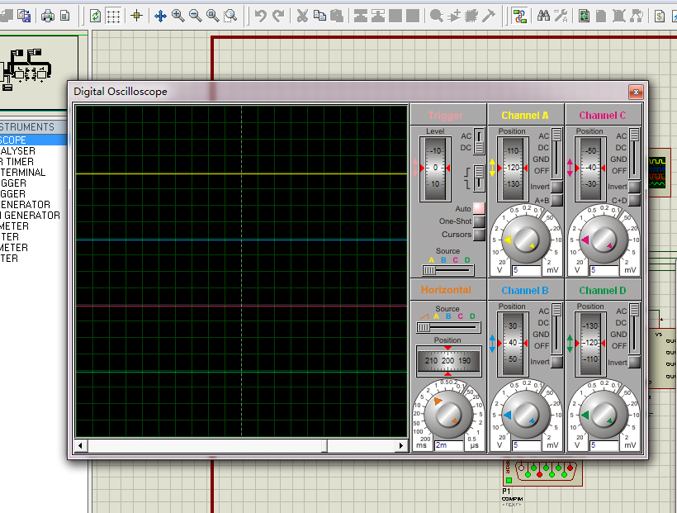677x513 pixels.
Task: Click the oscilloscope display right scroll arrow
Action: 402,446
